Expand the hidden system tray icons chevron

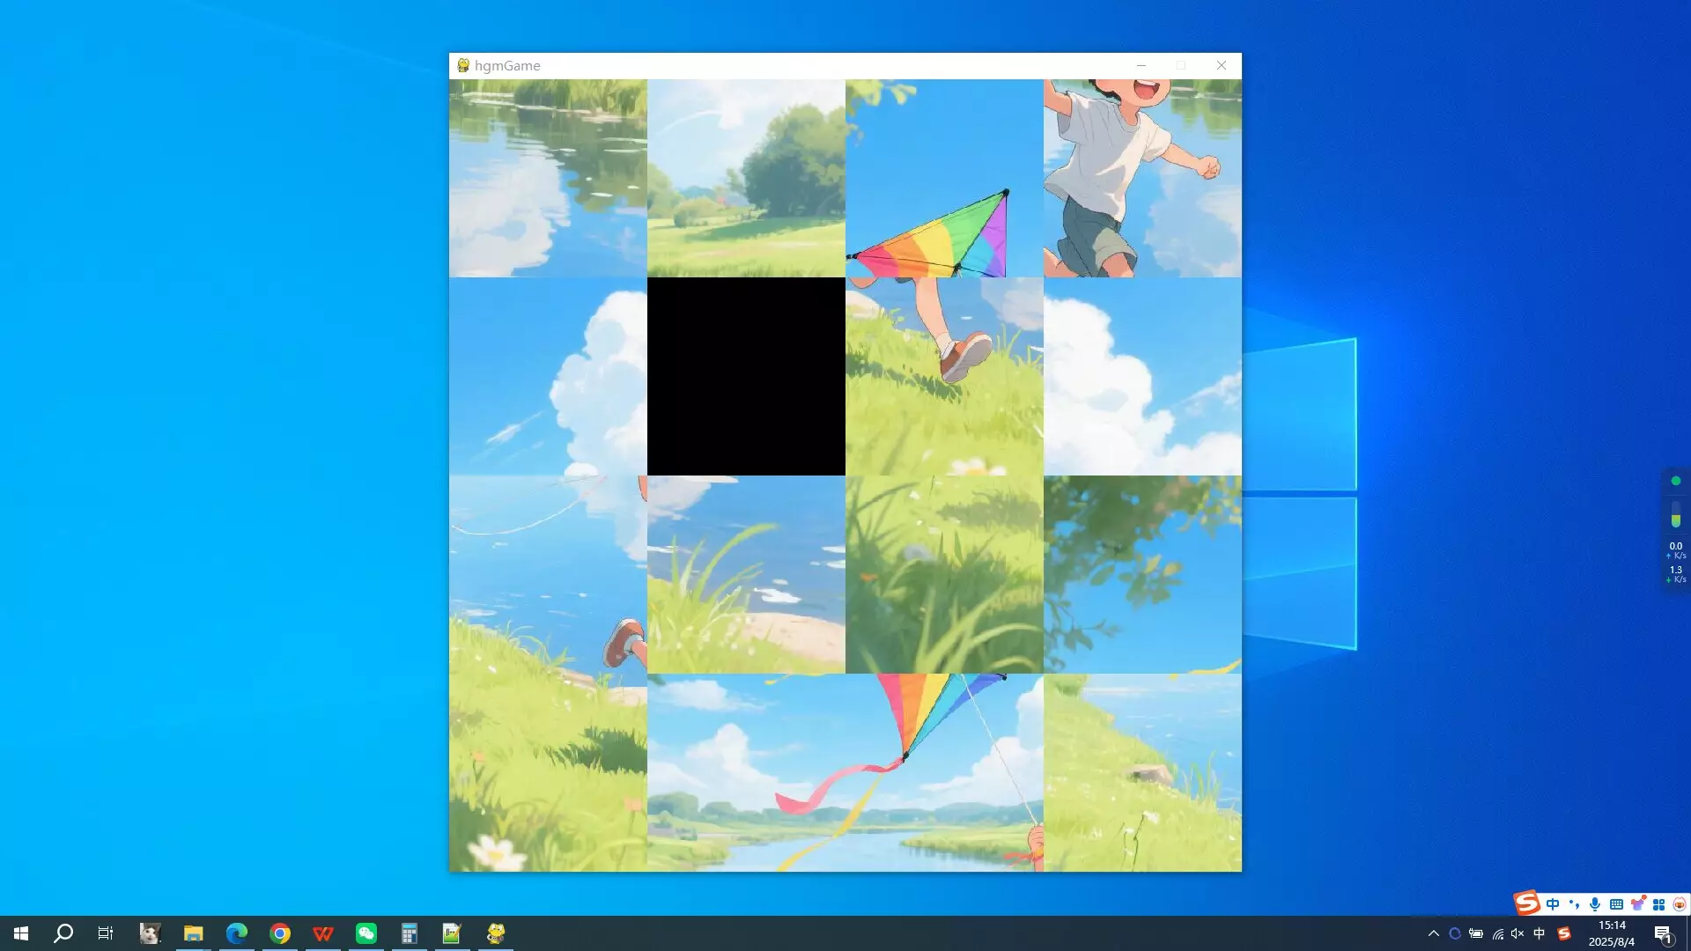(1434, 933)
